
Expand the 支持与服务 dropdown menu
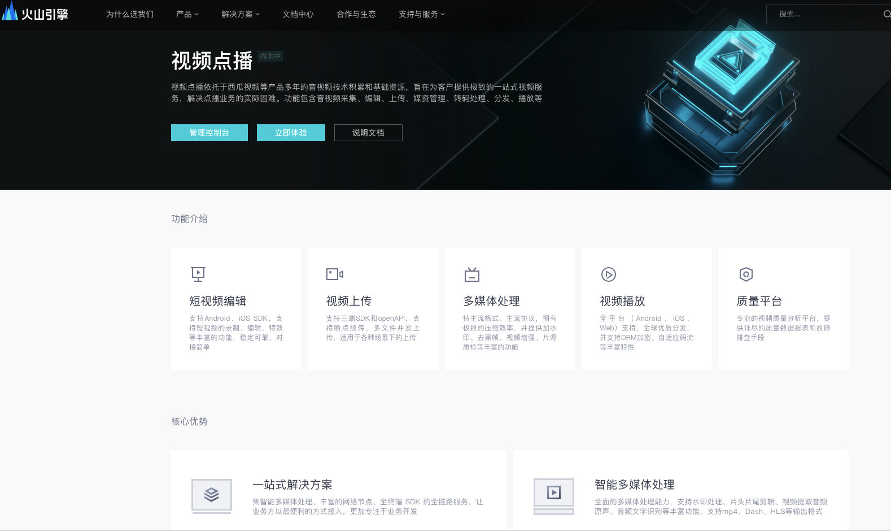pyautogui.click(x=422, y=14)
